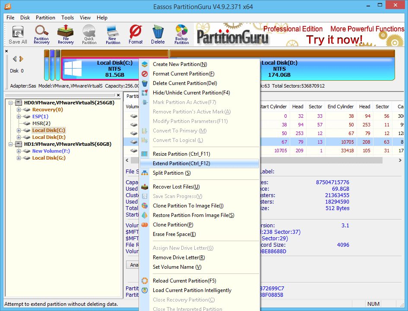408x311 pixels.
Task: Expand the ESP(1) tree node
Action: click(x=19, y=116)
